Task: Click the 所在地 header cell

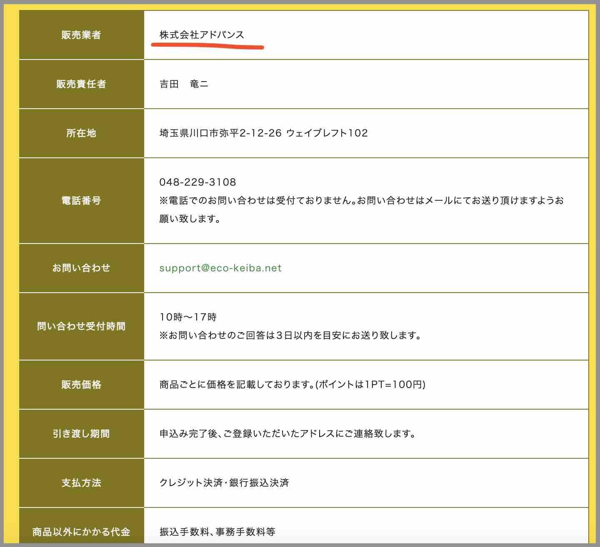Action: tap(82, 133)
